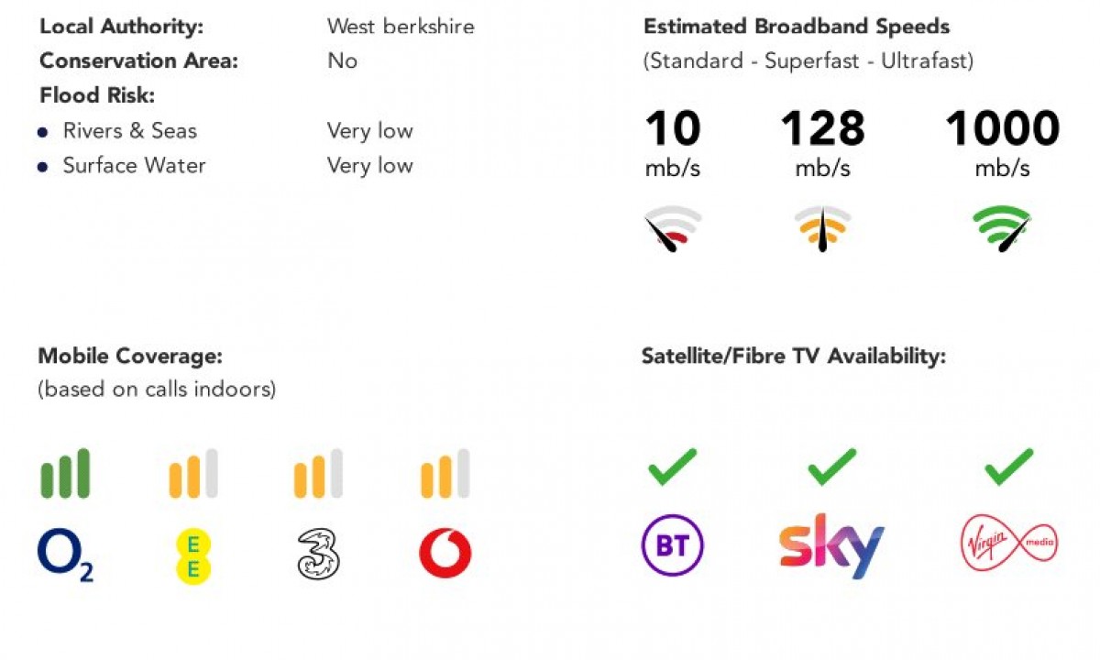Click the Rivers & Seas flood risk item
Screen dimensions: 1100x660
coord(129,131)
